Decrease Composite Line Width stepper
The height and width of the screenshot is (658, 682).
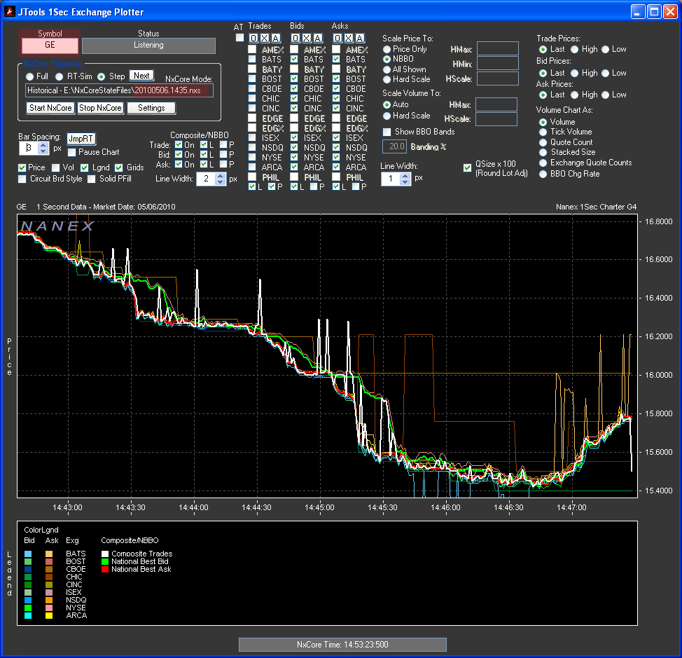(x=221, y=182)
